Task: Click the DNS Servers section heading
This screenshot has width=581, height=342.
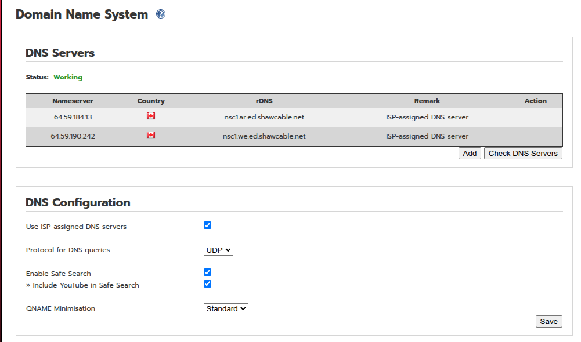Action: tap(60, 53)
